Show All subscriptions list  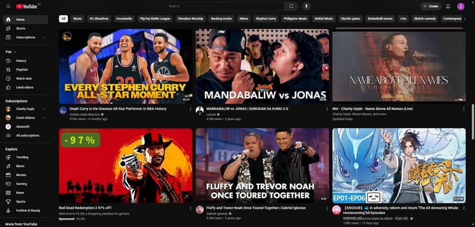(26, 135)
